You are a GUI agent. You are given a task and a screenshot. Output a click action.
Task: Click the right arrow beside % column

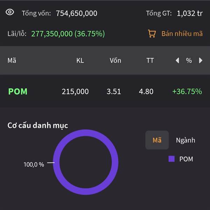tap(201, 61)
